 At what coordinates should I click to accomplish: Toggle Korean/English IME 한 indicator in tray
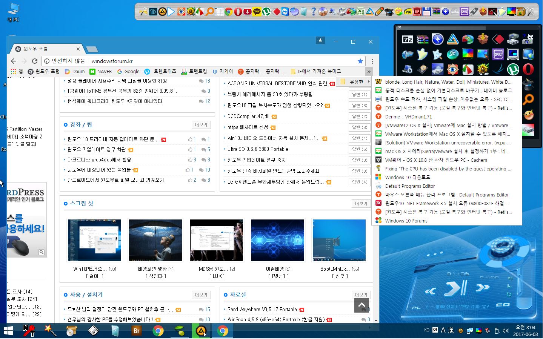point(435,330)
